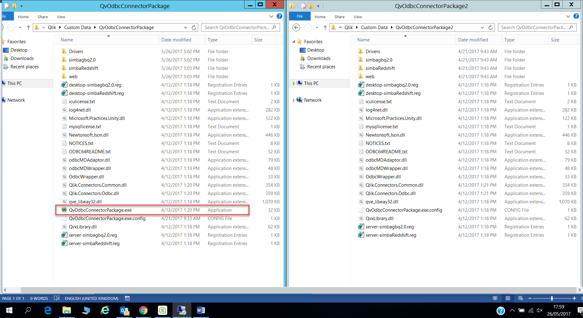The image size is (583, 318).
Task: Click Windows Start button
Action: [9, 310]
